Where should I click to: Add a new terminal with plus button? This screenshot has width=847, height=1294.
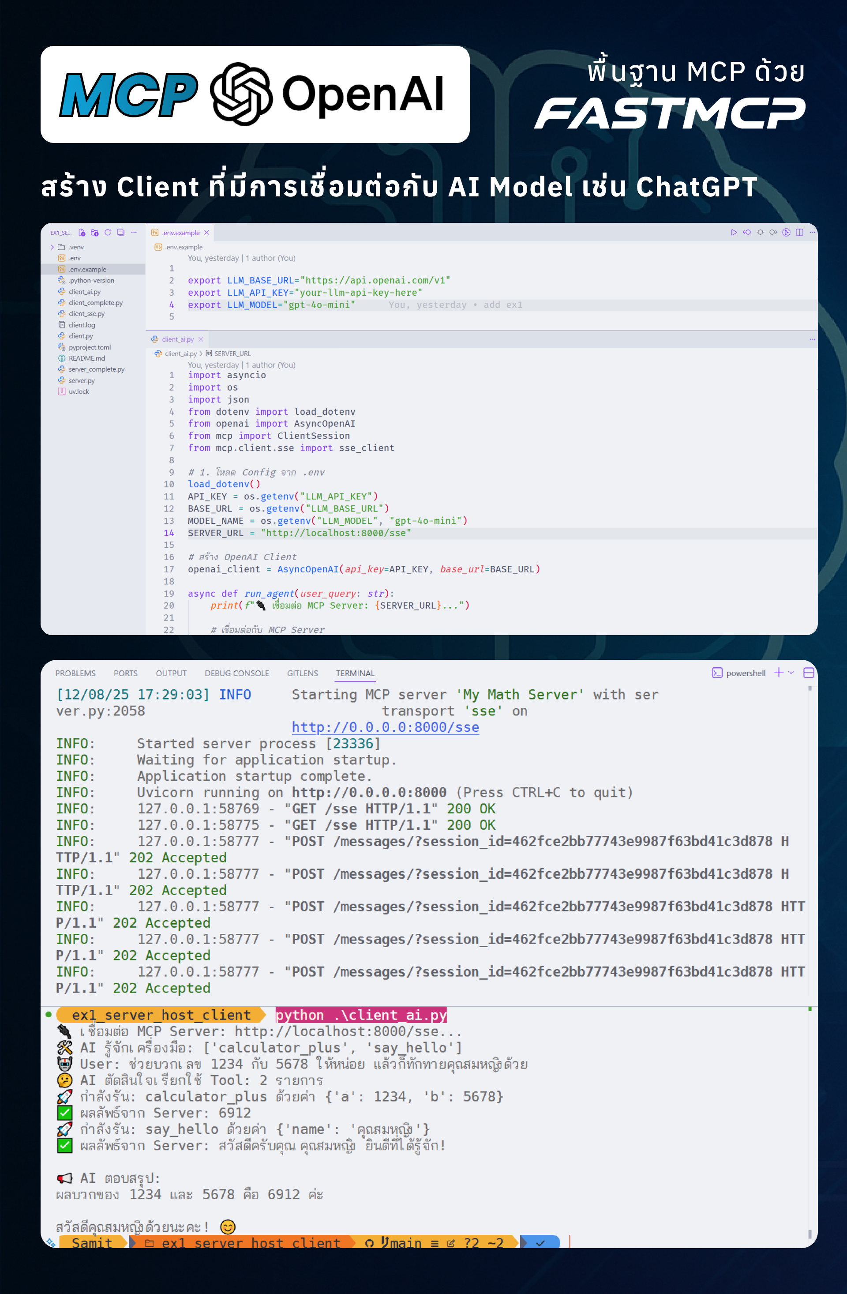click(779, 673)
